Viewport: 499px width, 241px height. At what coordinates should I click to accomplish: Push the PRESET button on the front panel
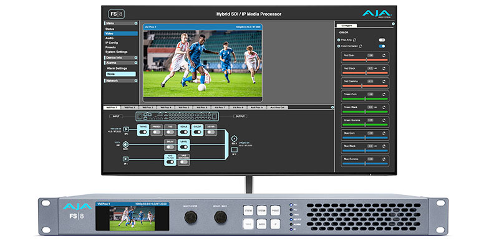click(275, 210)
